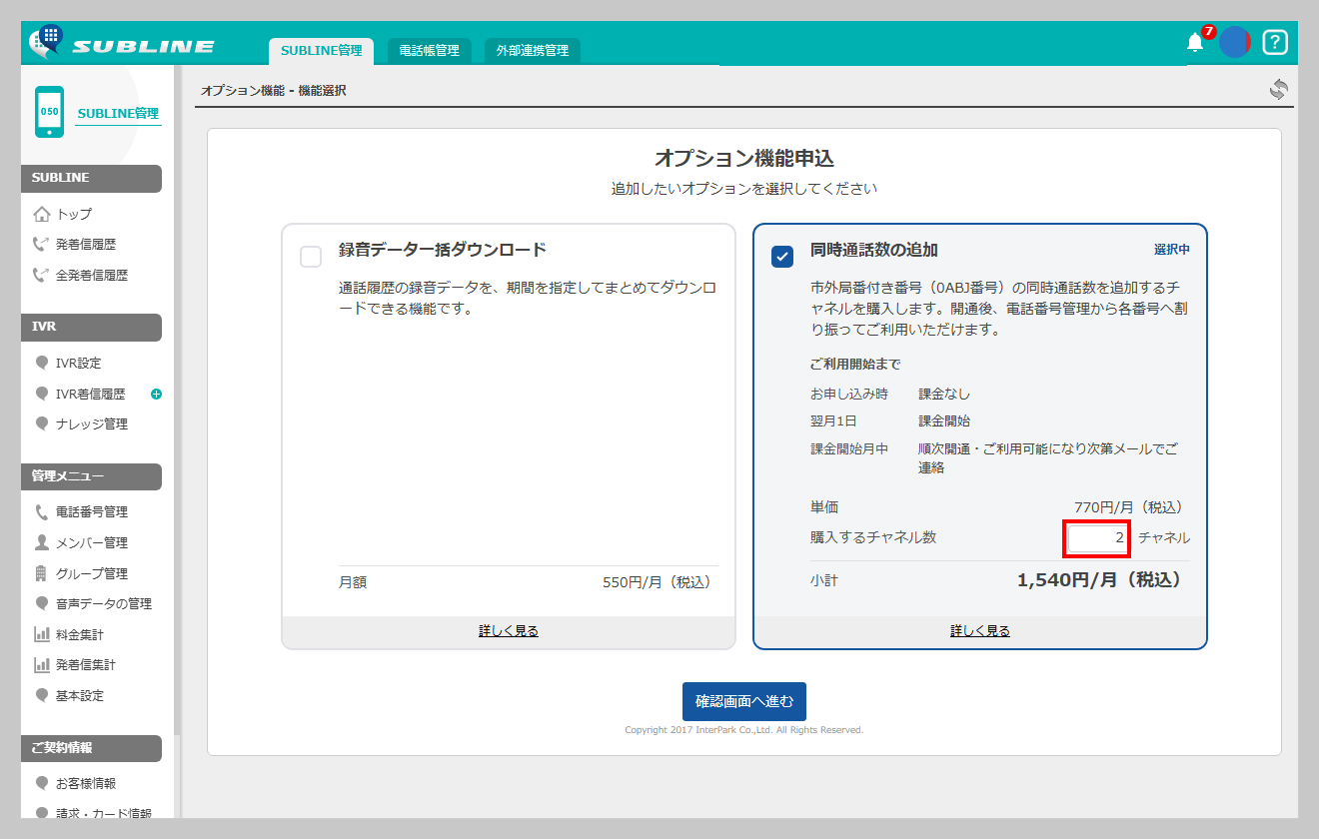Open the notification bell icon
The image size is (1319, 839).
tap(1195, 42)
